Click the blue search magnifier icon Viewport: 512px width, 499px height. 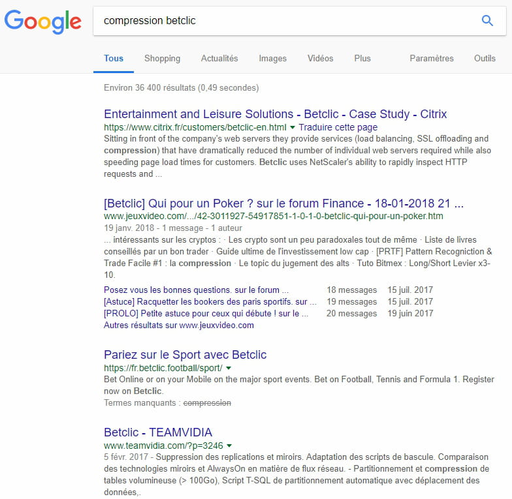[487, 21]
